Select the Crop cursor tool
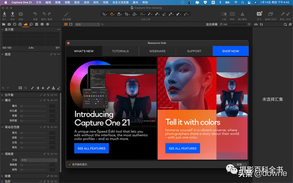 127,14
